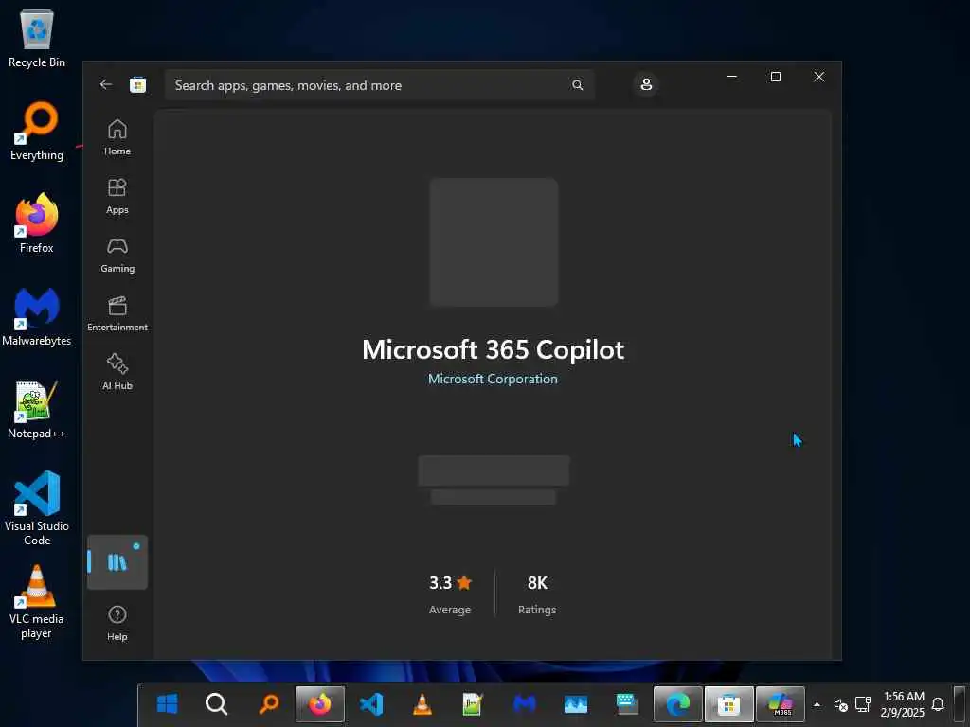Click the 3.3 Average rating

point(450,594)
